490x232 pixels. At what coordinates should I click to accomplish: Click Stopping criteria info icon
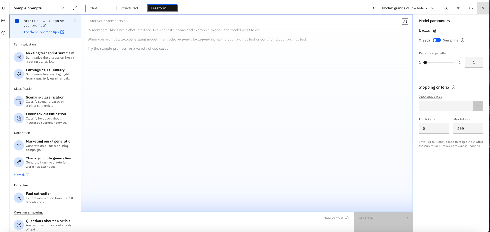453,87
